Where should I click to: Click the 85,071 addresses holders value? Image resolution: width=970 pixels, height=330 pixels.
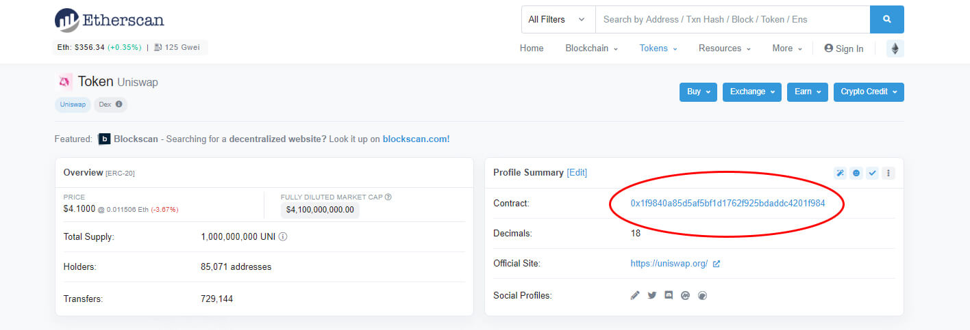236,267
